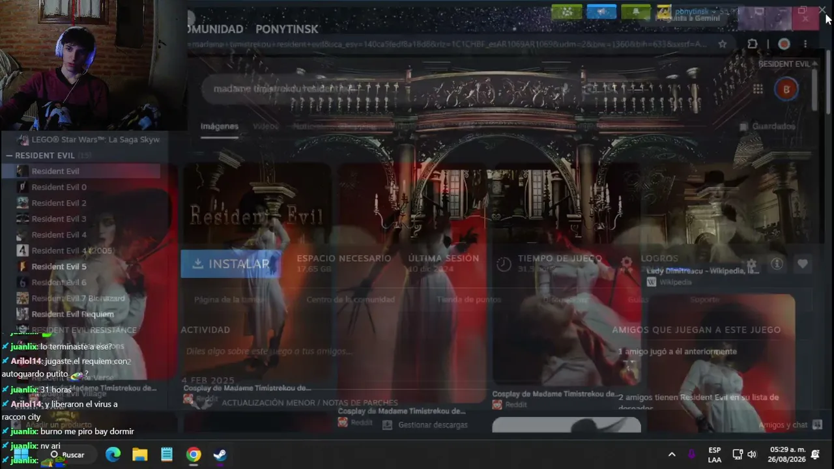Open Steam notifications bell button

635,12
